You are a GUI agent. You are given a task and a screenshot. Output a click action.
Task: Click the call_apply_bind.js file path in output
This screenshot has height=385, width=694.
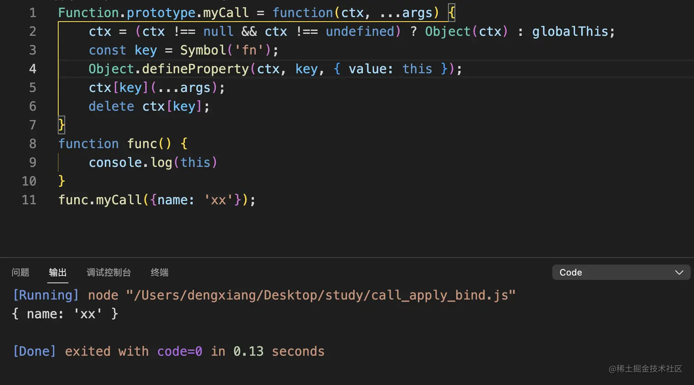(x=321, y=295)
